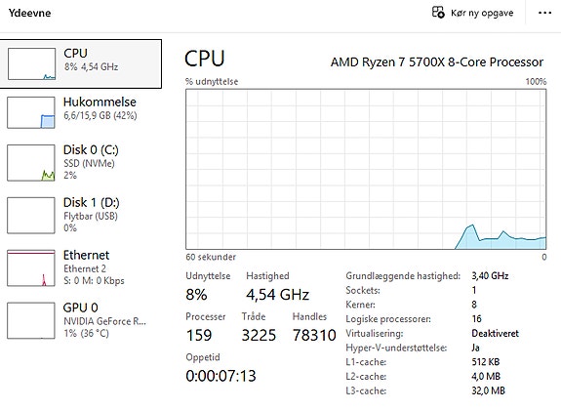Click the Kør ny opgave button label

(482, 13)
